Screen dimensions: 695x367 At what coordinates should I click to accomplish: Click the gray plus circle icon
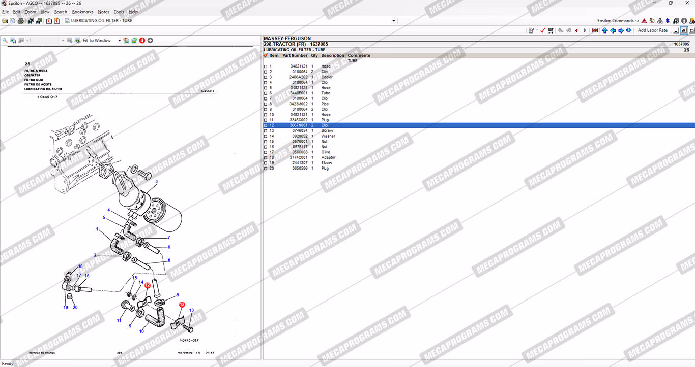click(150, 40)
